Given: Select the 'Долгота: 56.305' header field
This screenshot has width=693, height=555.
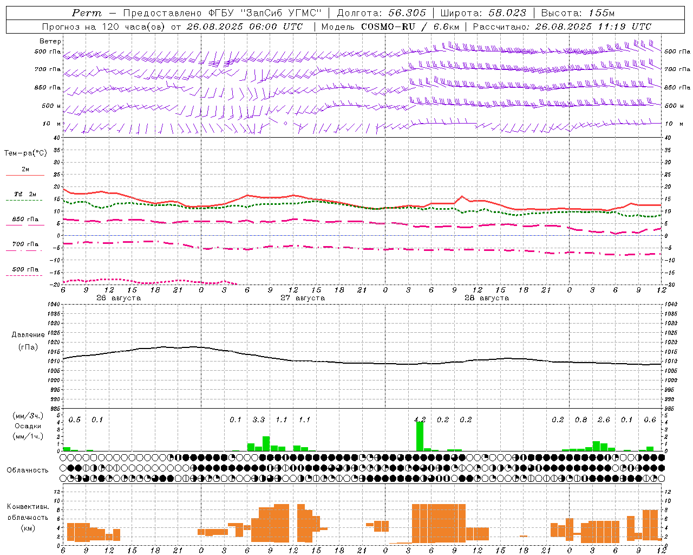Looking at the screenshot, I should pyautogui.click(x=382, y=13).
